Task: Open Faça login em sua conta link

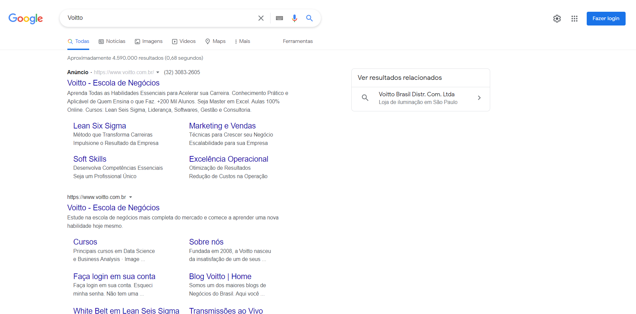Action: click(x=114, y=276)
